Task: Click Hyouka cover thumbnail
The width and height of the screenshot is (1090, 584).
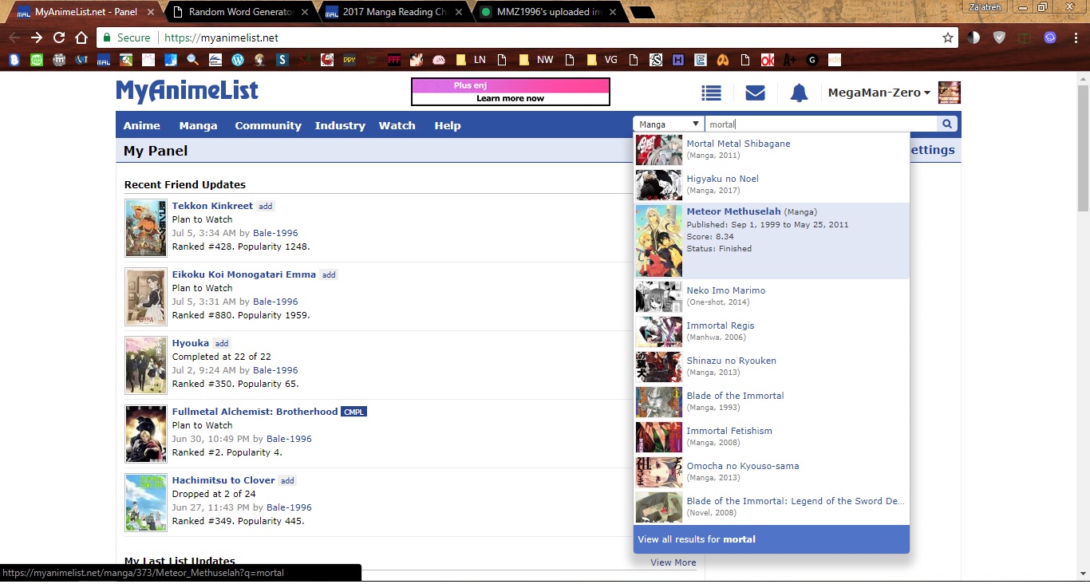Action: click(x=146, y=365)
